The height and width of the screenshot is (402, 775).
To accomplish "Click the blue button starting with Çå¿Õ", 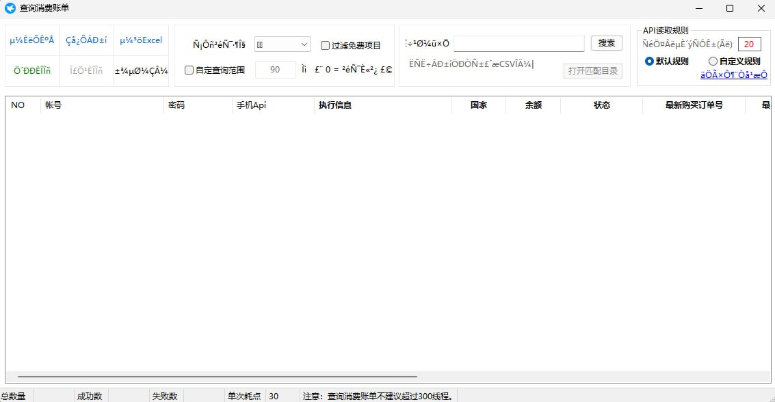I will [x=86, y=40].
